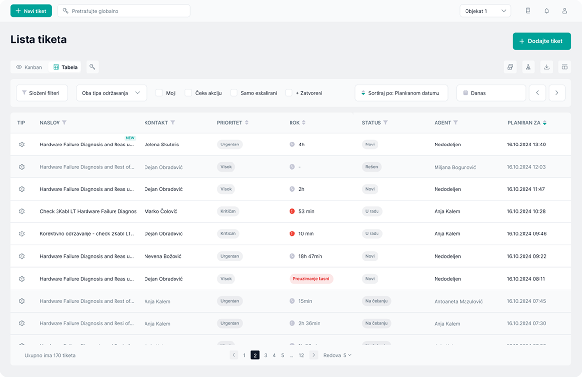
Task: Sort by the Prioritet column
Action: pos(247,123)
